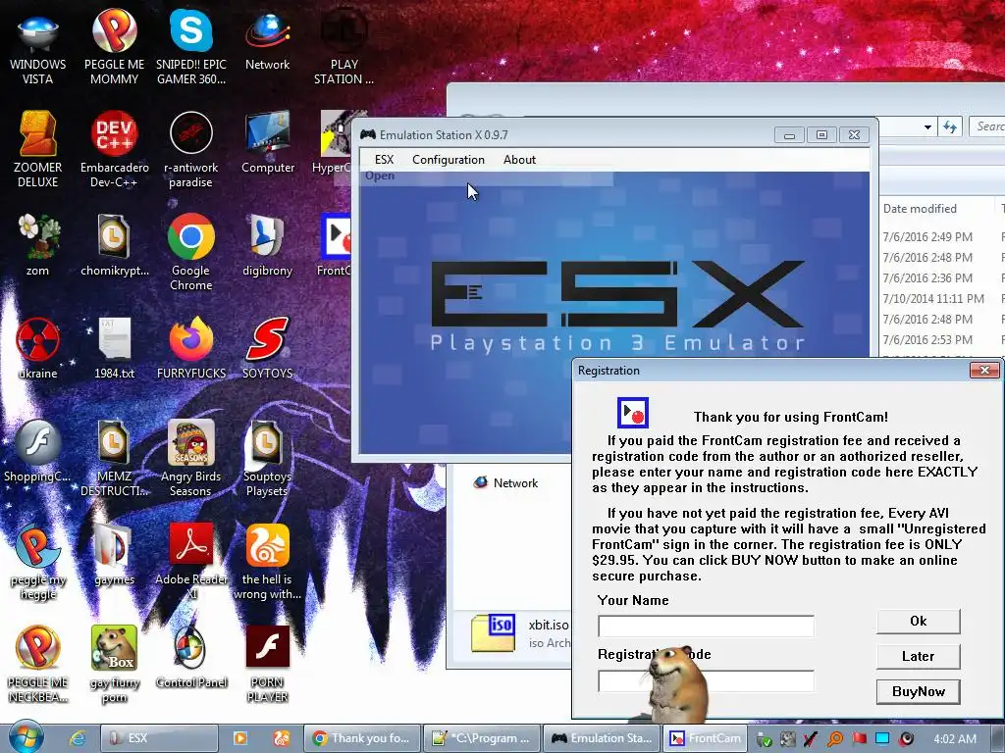Open the About menu in Emulation Station

click(519, 160)
